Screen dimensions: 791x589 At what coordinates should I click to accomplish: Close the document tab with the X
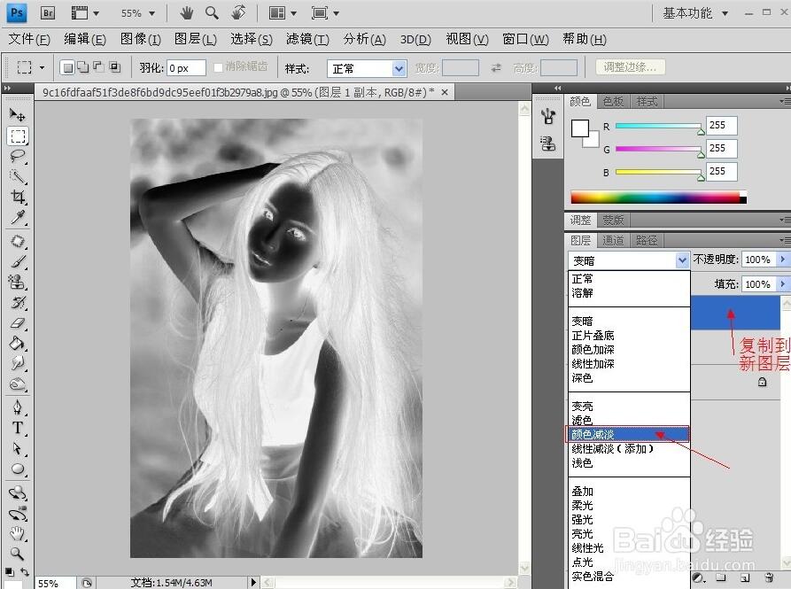coord(445,92)
